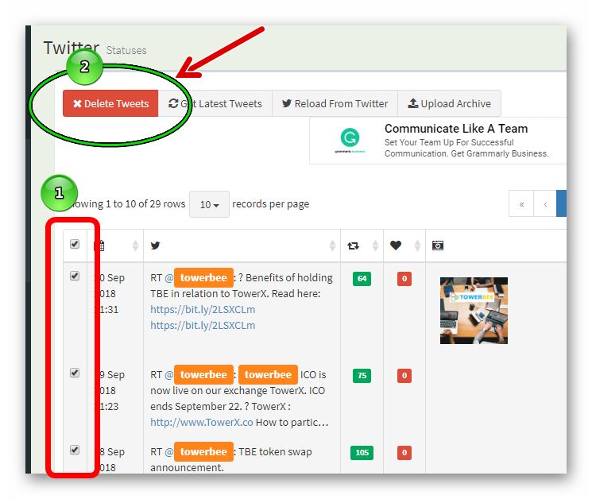Click the retweet count badge 75
592x499 pixels.
pos(362,376)
